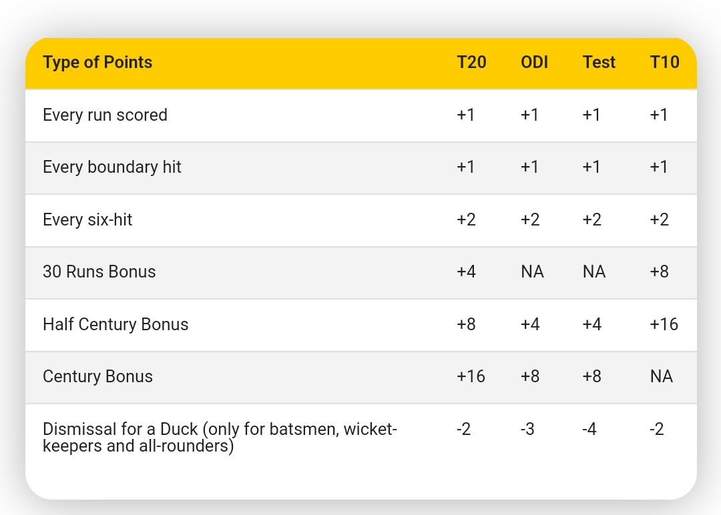
Task: Click the ODI column header
Action: (534, 63)
